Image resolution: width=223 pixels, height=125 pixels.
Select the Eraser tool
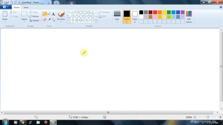click(x=45, y=20)
